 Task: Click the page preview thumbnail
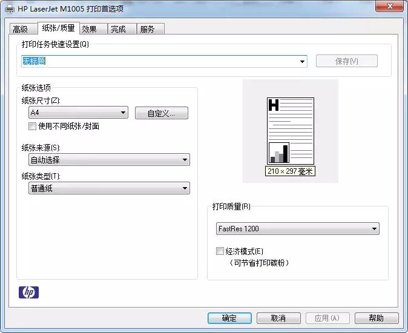(x=291, y=131)
